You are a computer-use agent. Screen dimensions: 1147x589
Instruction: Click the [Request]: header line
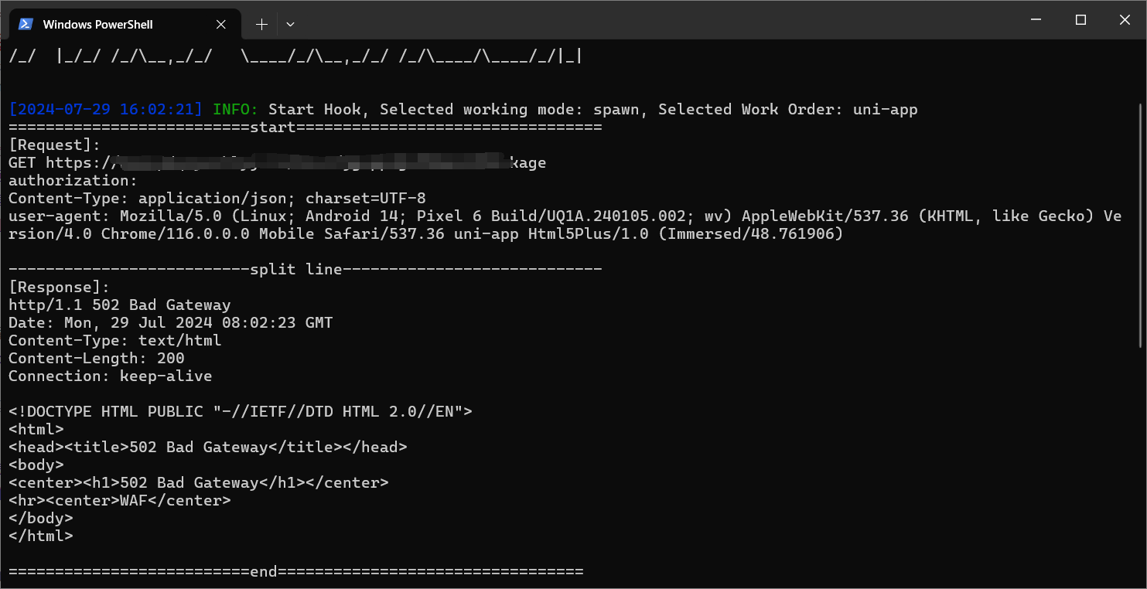[x=55, y=145]
